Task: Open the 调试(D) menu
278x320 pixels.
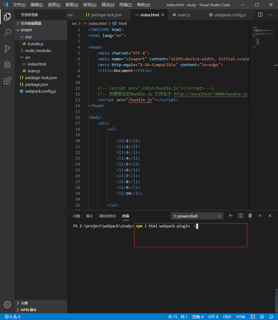Action: pos(108,5)
